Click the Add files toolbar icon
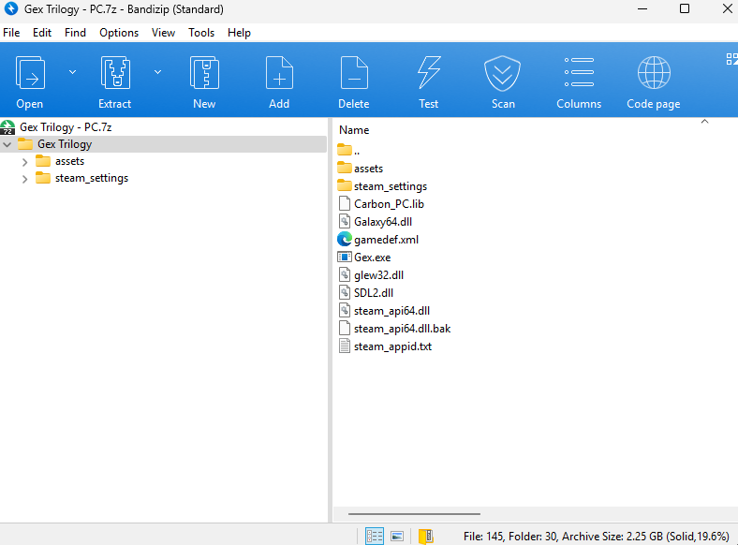The image size is (738, 545). 279,73
